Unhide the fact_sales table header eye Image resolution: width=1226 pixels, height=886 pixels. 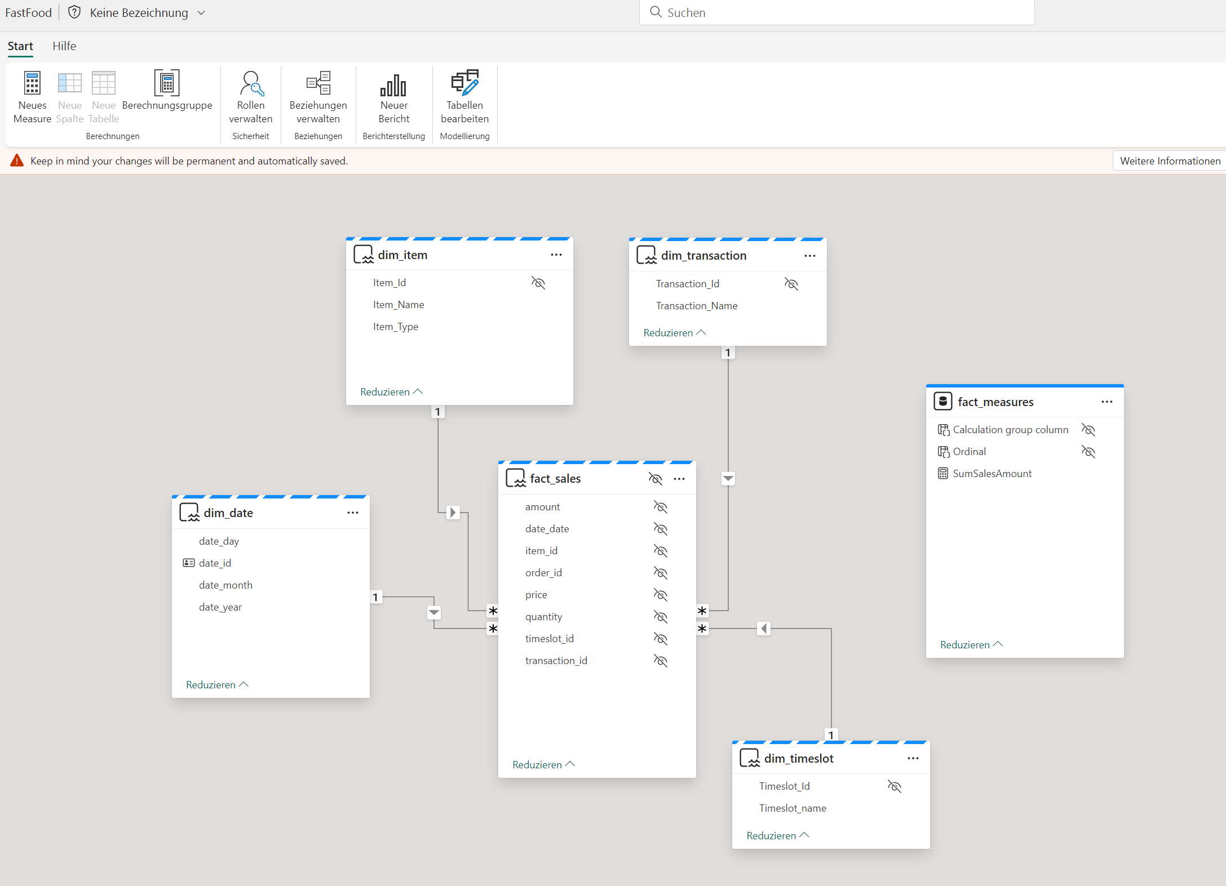[x=655, y=479]
